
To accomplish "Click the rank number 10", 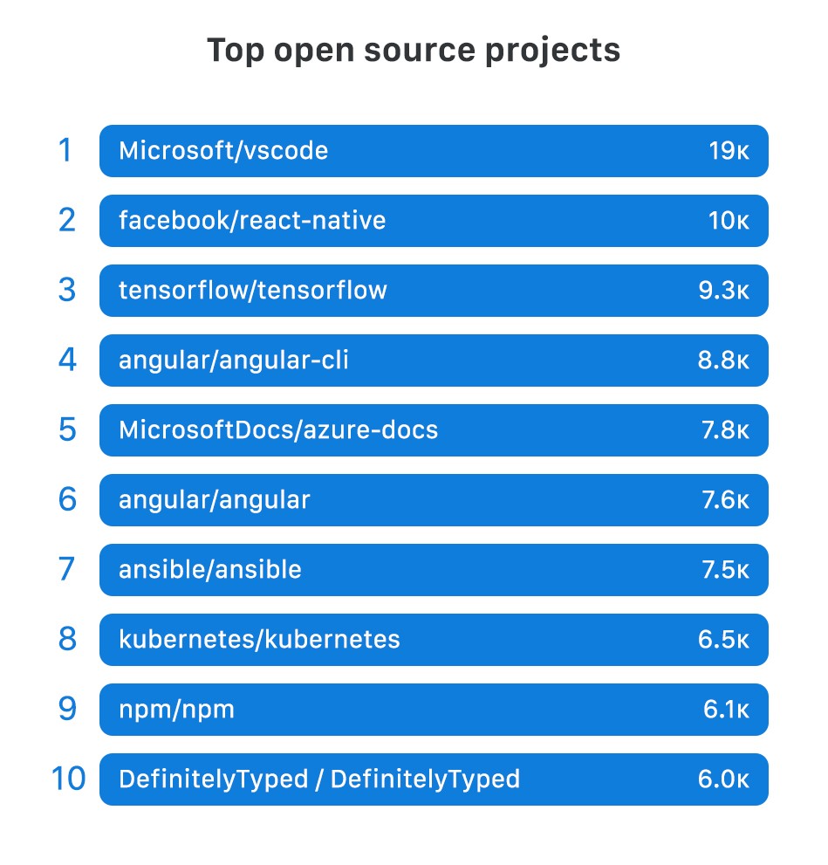I will [x=68, y=779].
